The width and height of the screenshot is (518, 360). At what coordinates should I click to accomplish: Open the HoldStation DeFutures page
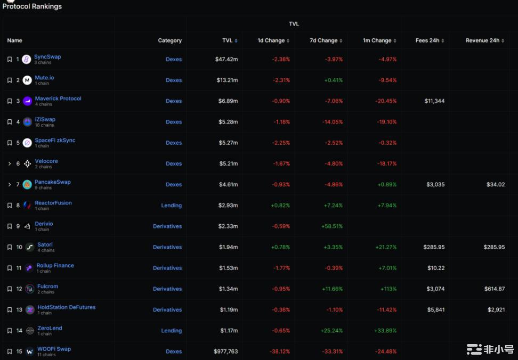coord(67,307)
